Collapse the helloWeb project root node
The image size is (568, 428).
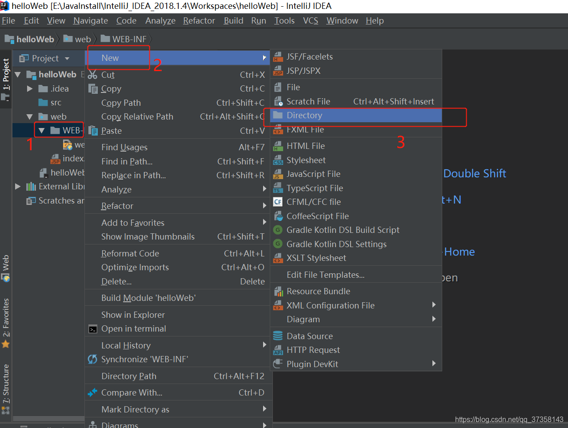click(x=18, y=75)
